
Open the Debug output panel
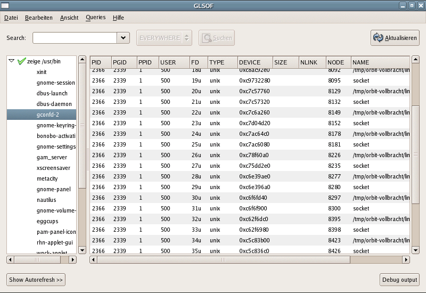(399, 280)
